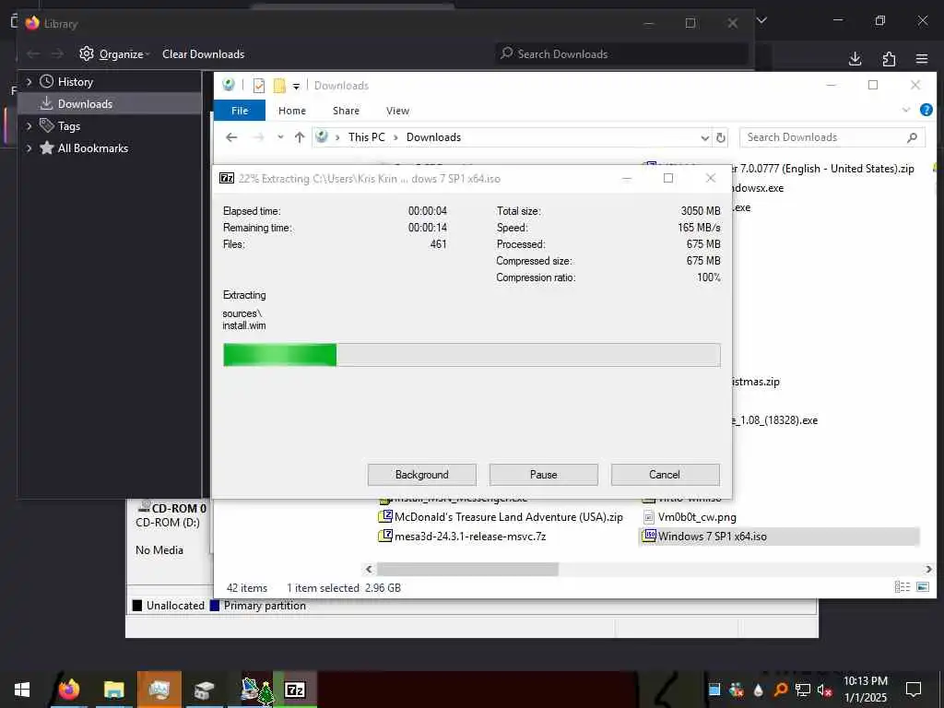Click Explorer Properties quick access icon
The height and width of the screenshot is (708, 944).
coord(259,86)
